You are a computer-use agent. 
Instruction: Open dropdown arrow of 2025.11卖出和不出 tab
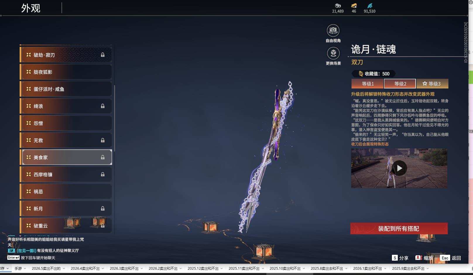263,268
